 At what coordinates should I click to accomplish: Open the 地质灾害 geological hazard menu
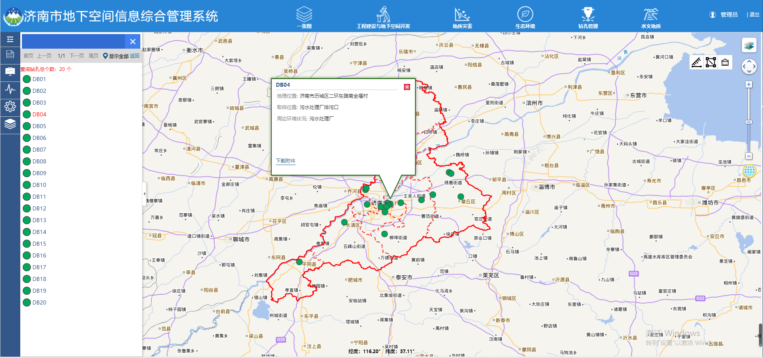(x=462, y=18)
